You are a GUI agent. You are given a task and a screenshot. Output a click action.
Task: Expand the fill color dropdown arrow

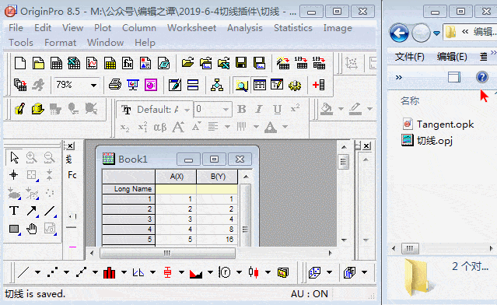tap(341, 109)
